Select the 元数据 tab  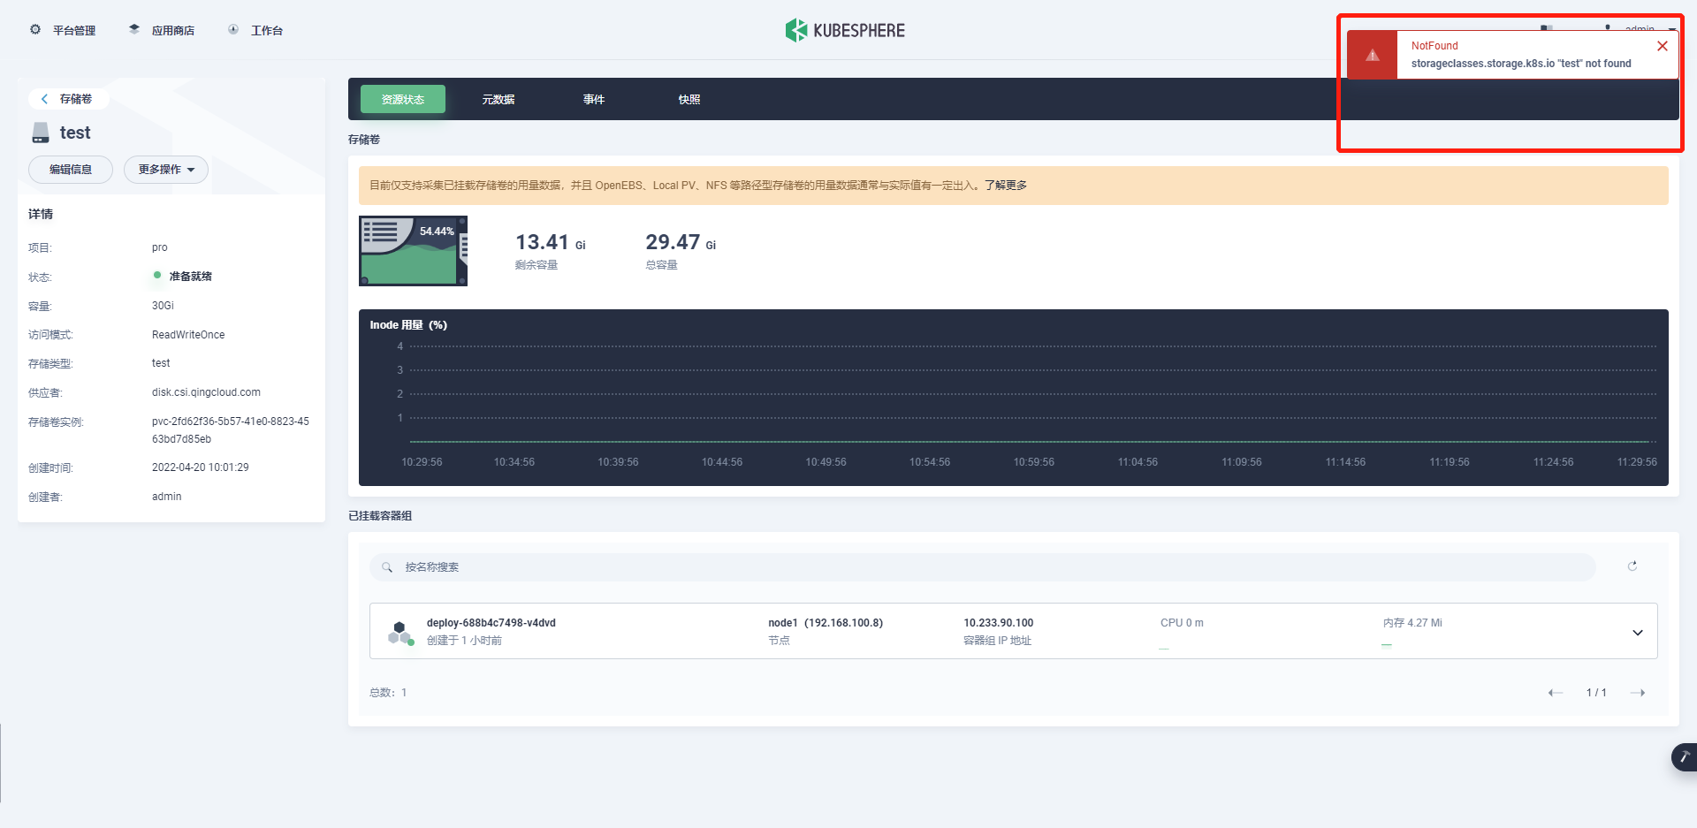498,99
